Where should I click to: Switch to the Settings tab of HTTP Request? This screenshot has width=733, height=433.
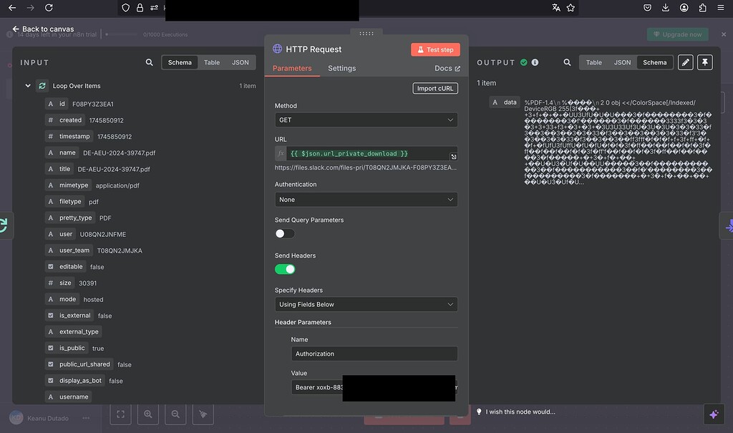(341, 69)
